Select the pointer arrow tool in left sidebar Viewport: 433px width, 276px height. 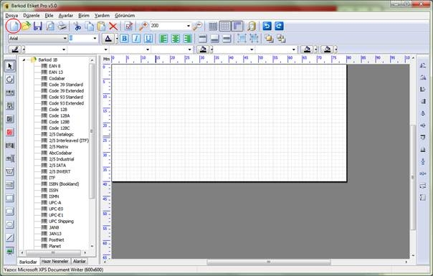click(x=10, y=66)
